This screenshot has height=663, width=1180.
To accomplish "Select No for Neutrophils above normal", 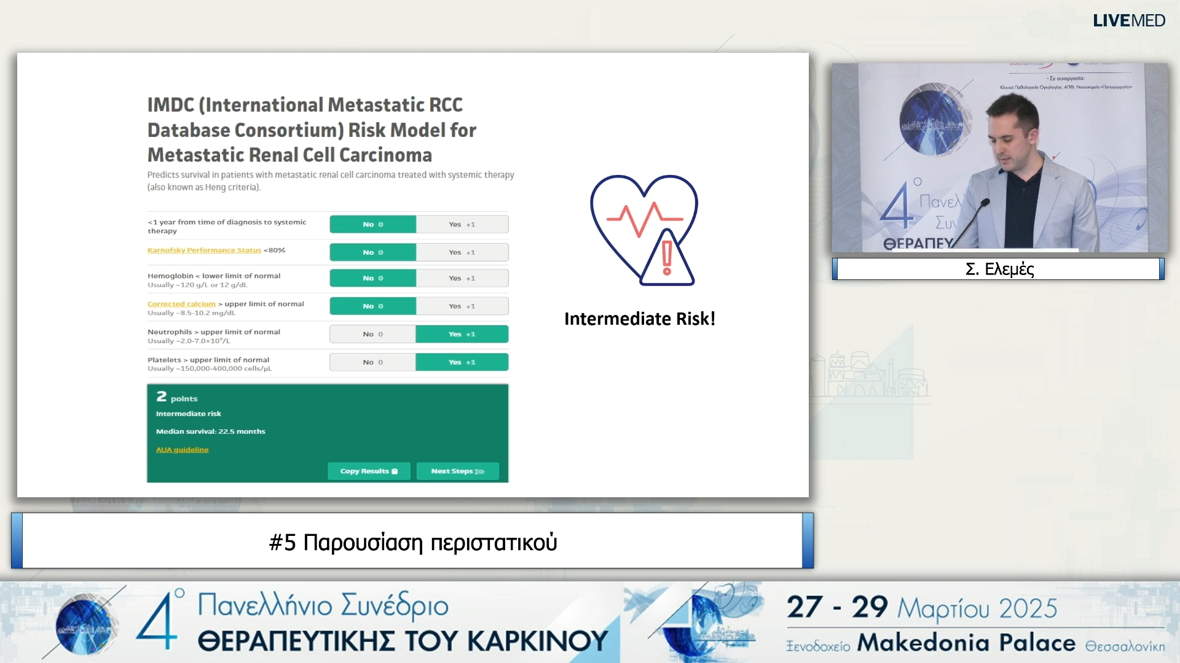I will [372, 334].
